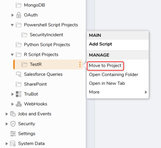The width and height of the screenshot is (161, 148).
Task: Collapse the R Script Projects folder
Action: point(12,55)
